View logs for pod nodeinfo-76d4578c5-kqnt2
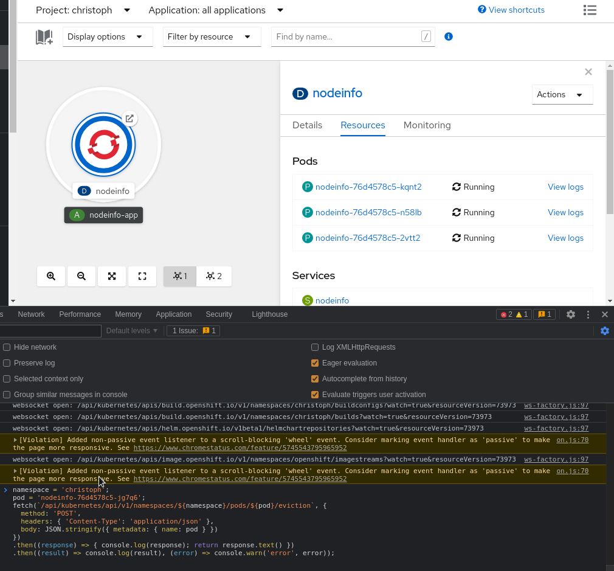Screen dimensions: 614x571 (565, 187)
